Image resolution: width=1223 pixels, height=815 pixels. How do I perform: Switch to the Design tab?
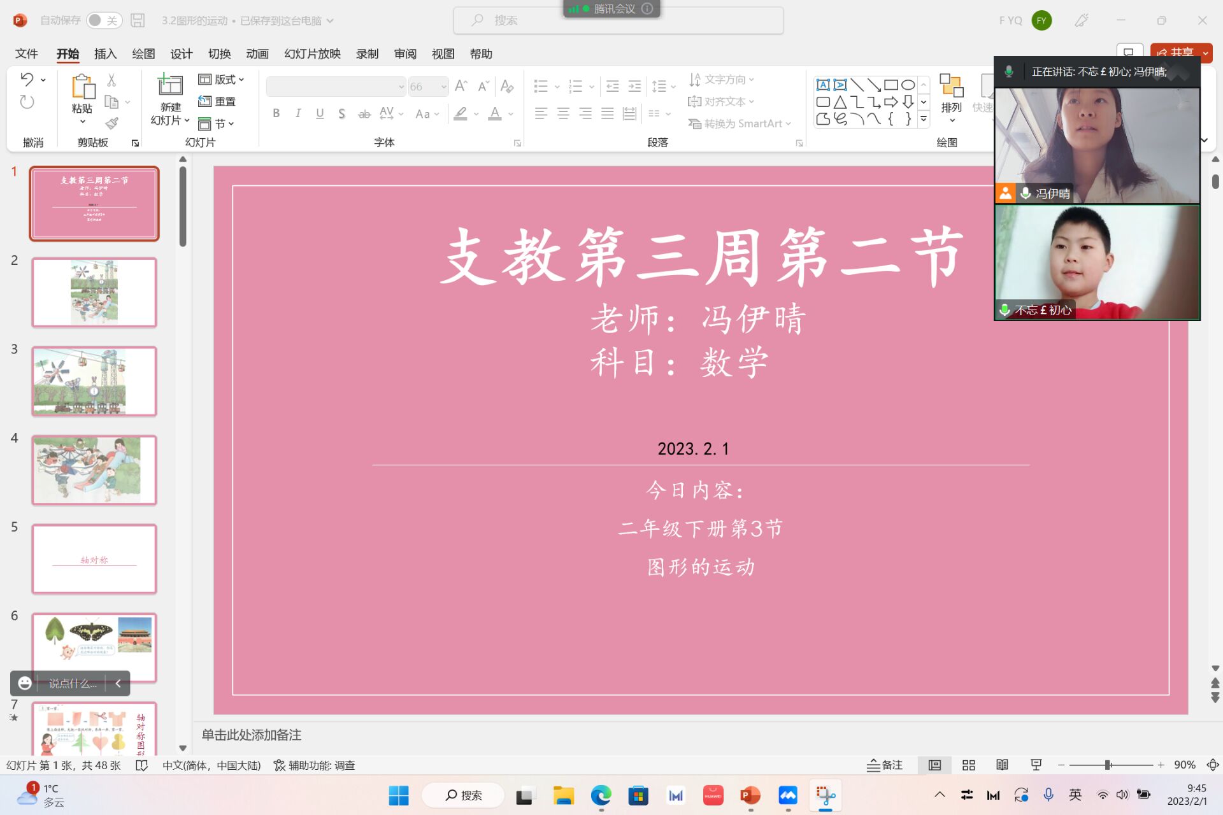pos(182,53)
